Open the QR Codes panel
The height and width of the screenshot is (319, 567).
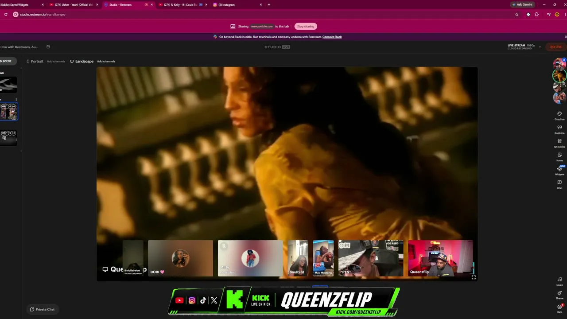(x=559, y=143)
